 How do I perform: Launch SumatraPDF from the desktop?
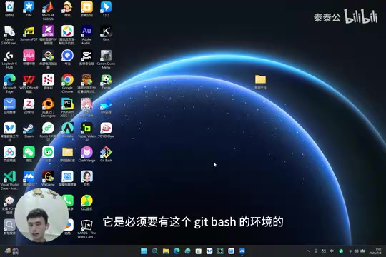coord(29,34)
